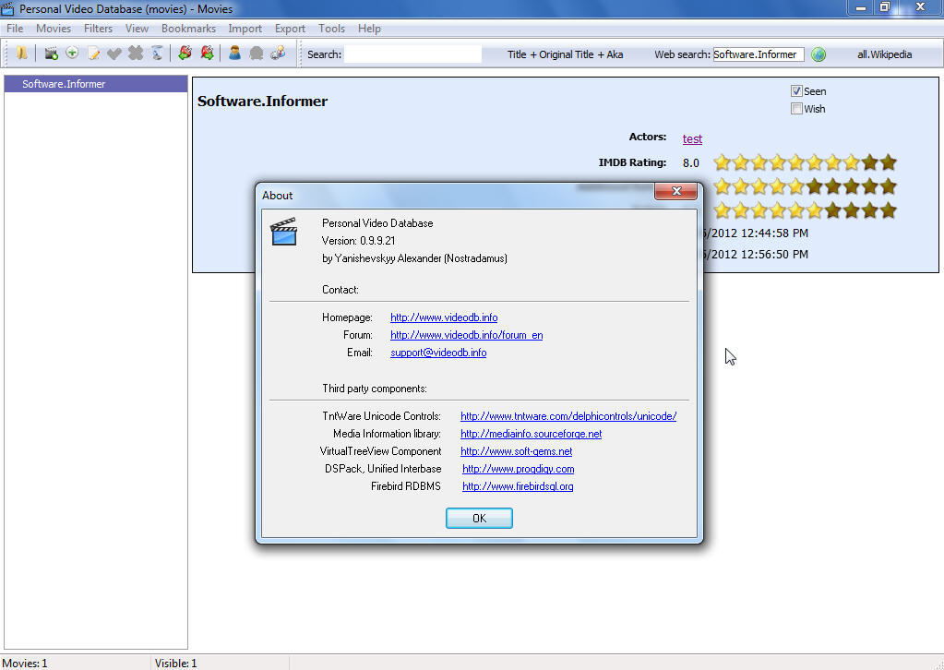Click the web person lookup icon

(x=278, y=53)
